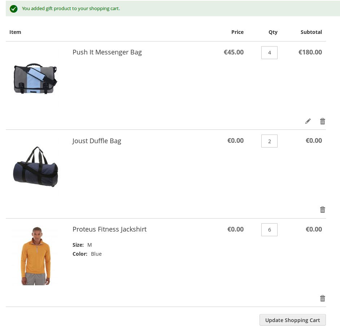Click the green checkmark success icon
The width and height of the screenshot is (340, 330).
coord(14,8)
